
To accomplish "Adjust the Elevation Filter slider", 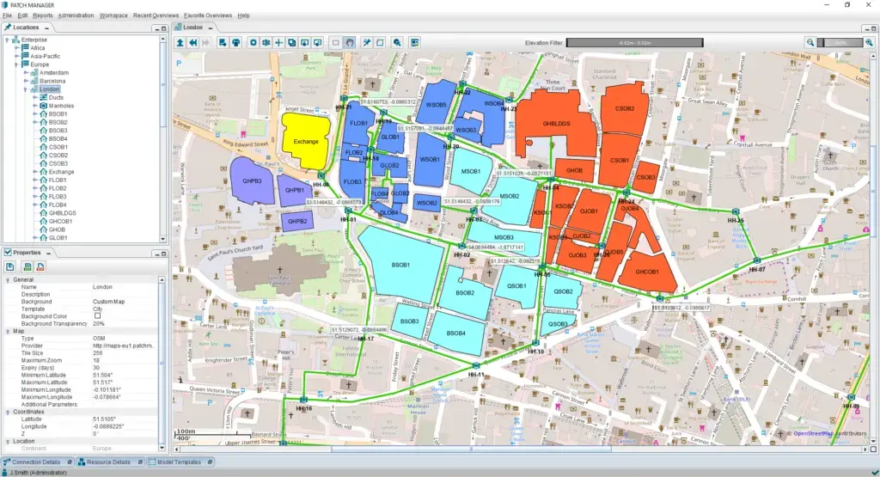I will pos(634,42).
